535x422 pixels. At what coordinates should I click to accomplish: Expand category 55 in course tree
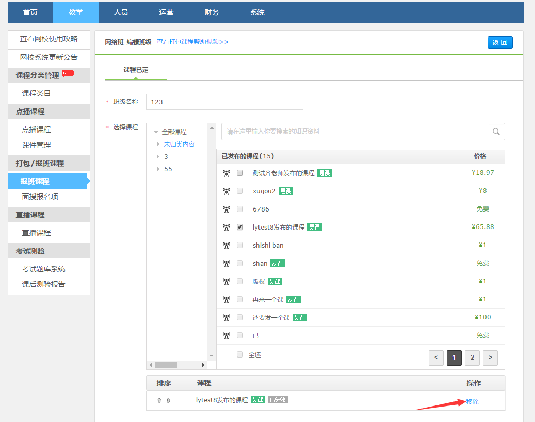[x=158, y=169]
